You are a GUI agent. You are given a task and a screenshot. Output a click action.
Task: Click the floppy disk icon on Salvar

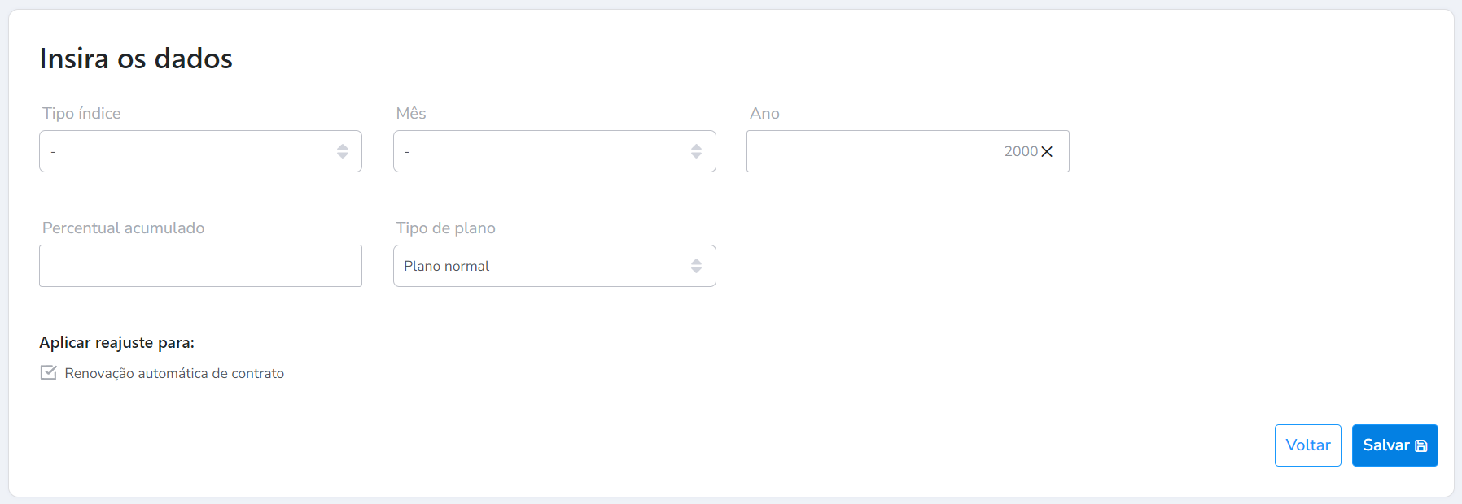point(1421,446)
